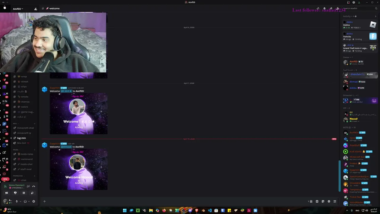Click the green download update icon
The height and width of the screenshot is (214, 380).
359,2
